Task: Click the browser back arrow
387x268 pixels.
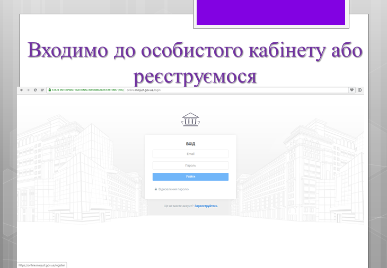Action: point(22,90)
